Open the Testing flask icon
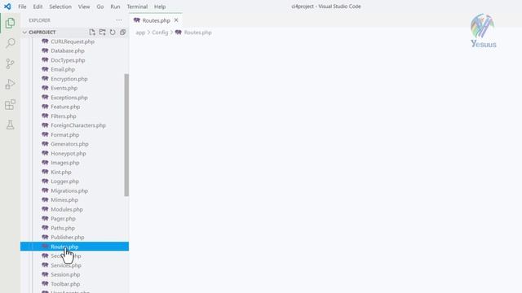This screenshot has height=293, width=522. [x=10, y=125]
